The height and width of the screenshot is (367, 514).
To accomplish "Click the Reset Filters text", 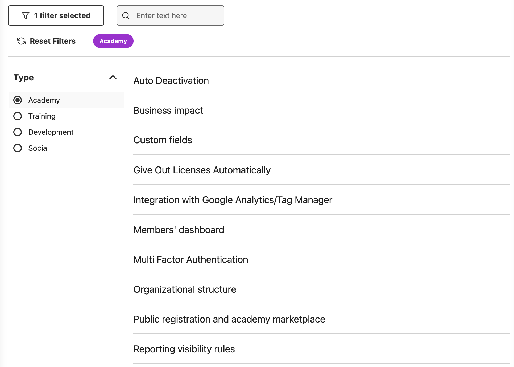I will (53, 41).
